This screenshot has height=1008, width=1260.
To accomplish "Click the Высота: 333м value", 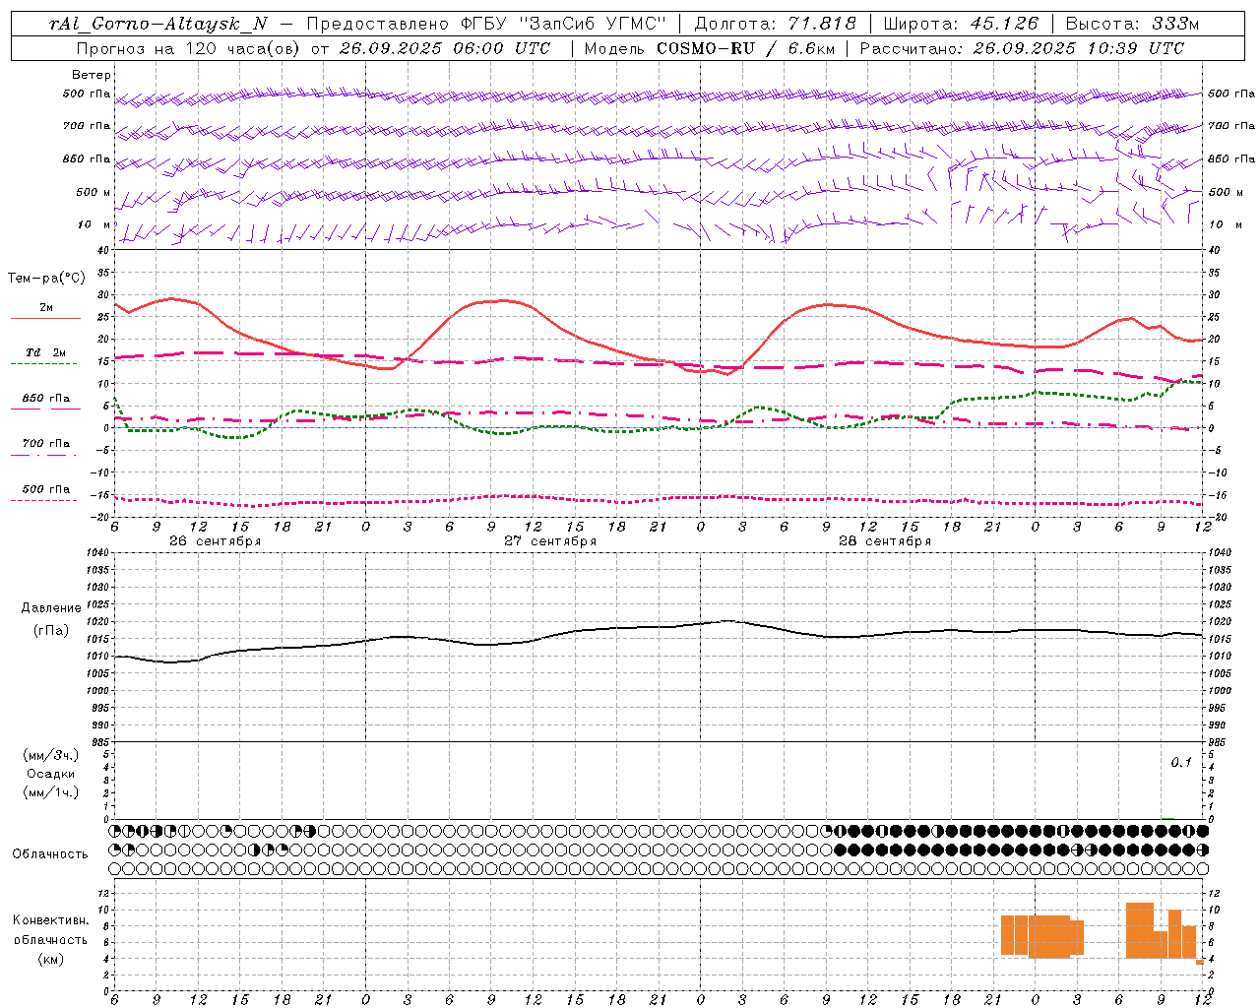I will 1133,24.
